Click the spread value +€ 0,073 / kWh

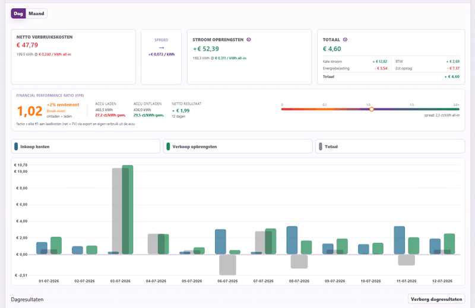click(x=161, y=54)
